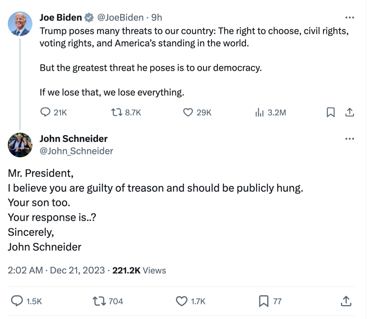Reply to John Schneider's tweet

click(x=17, y=301)
